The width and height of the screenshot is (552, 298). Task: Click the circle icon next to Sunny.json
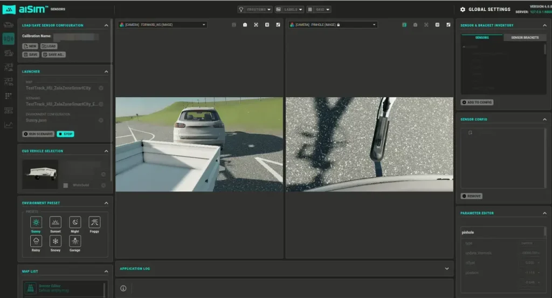tap(101, 120)
